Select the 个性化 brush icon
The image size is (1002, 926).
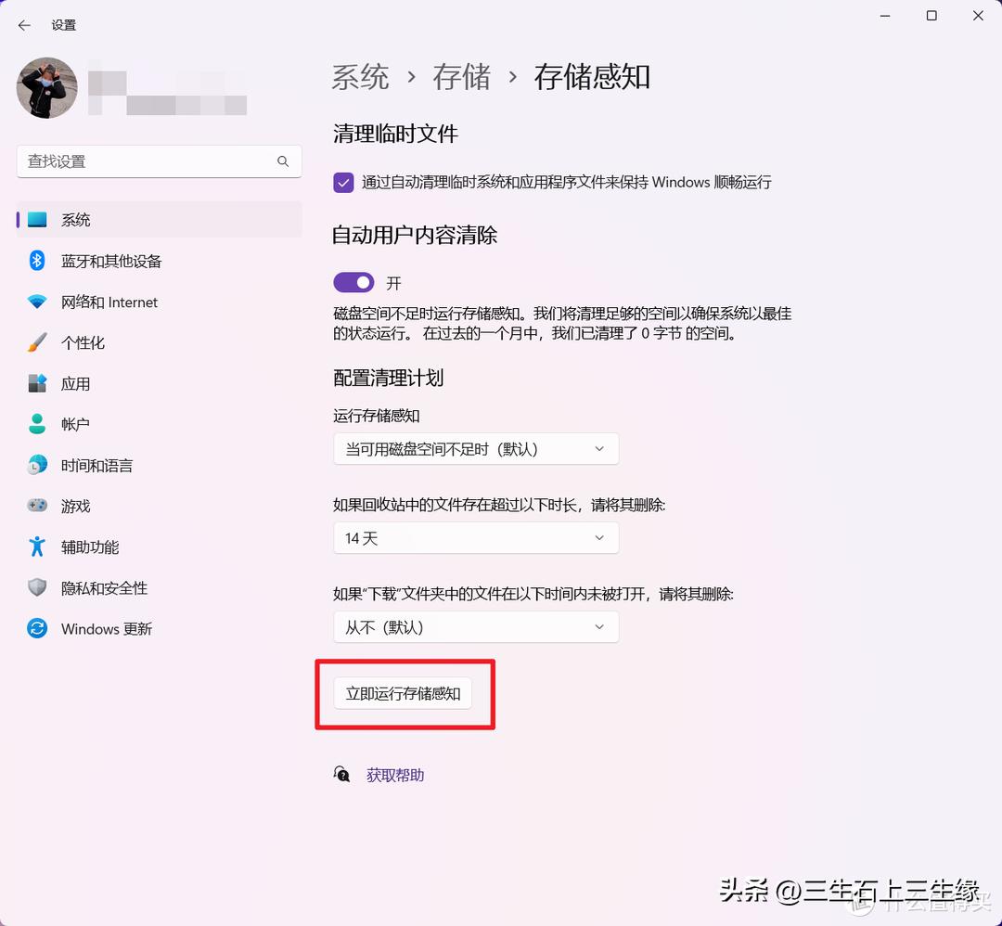click(x=35, y=342)
